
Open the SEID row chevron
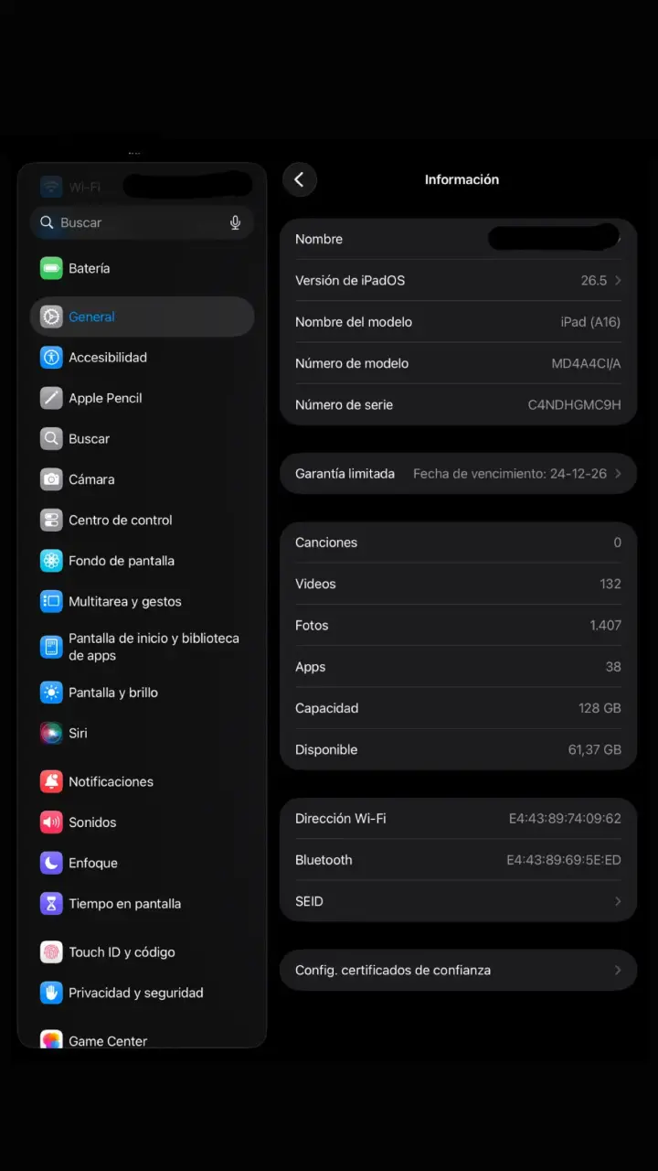click(x=618, y=901)
